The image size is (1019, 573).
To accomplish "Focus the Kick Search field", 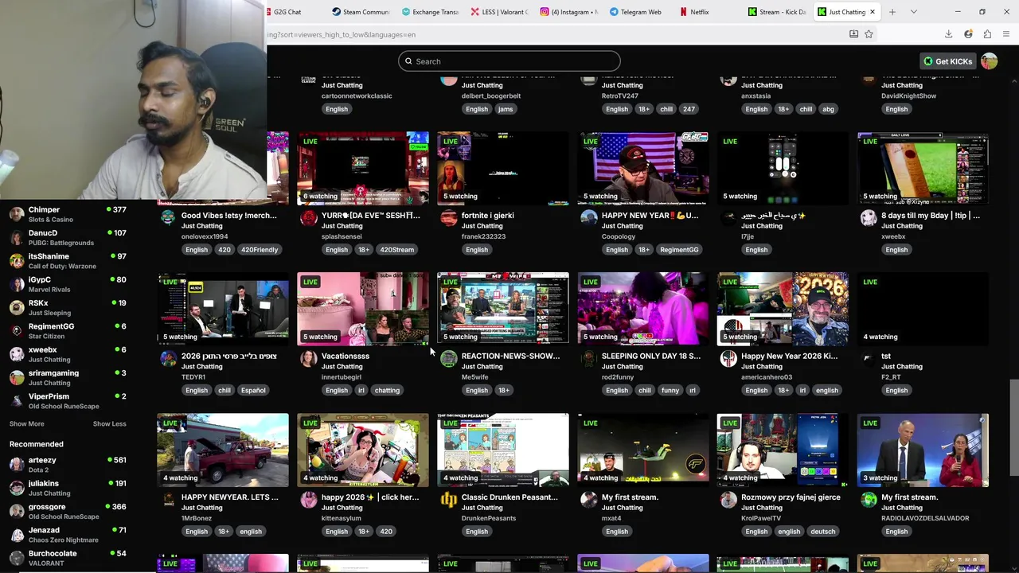I will 509,61.
